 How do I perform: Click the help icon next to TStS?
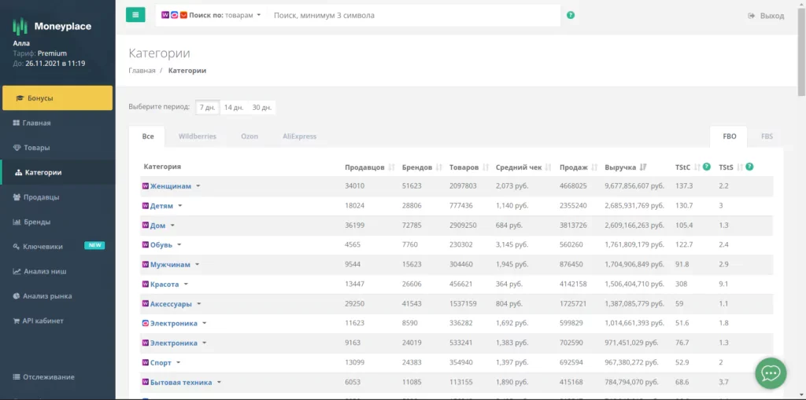pos(749,167)
